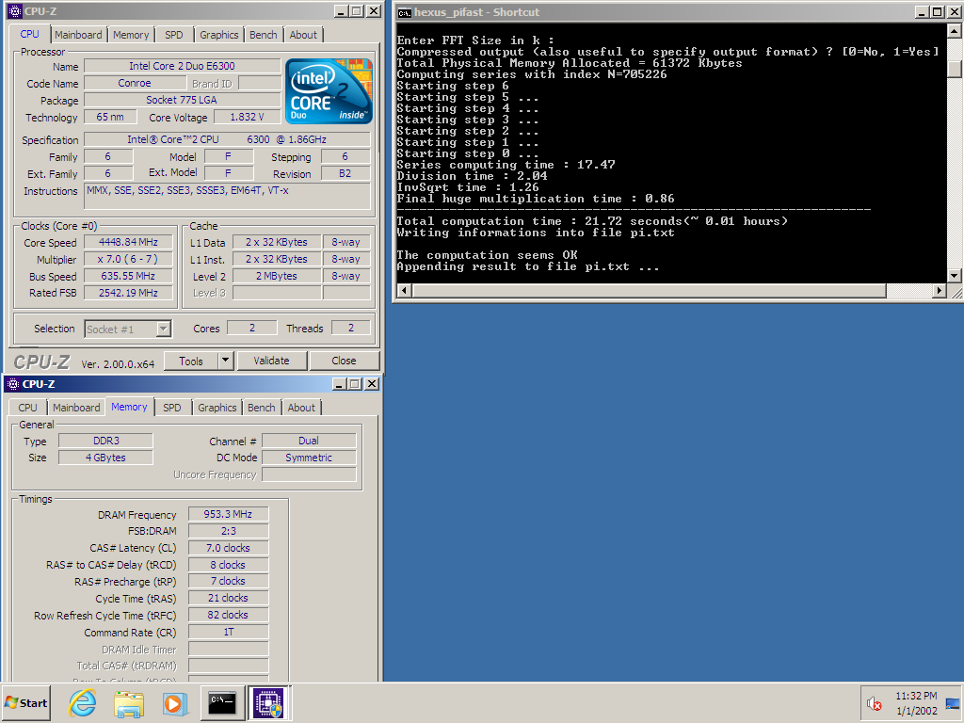Click Package value Socket 775 LGA
The height and width of the screenshot is (723, 964).
click(182, 100)
